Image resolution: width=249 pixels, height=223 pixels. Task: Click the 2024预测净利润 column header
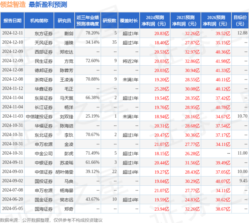point(155,21)
